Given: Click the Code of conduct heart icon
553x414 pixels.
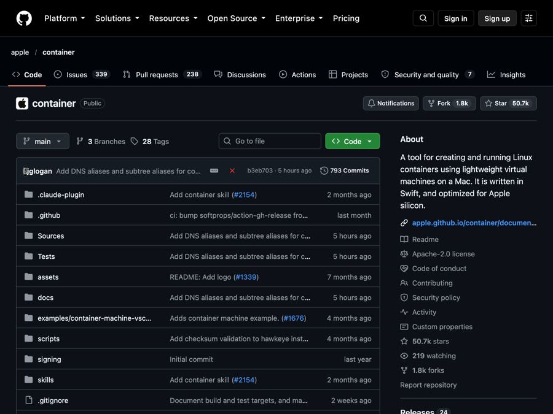Looking at the screenshot, I should (404, 269).
